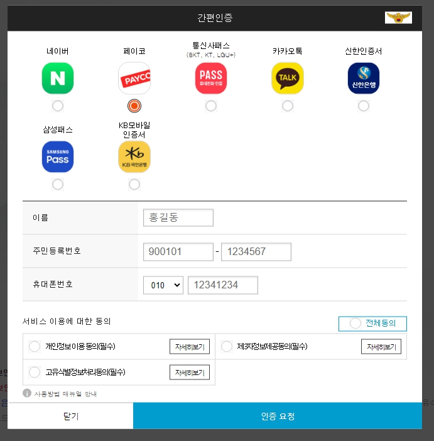
Task: Click the 간편인증 dialog title
Action: click(215, 18)
